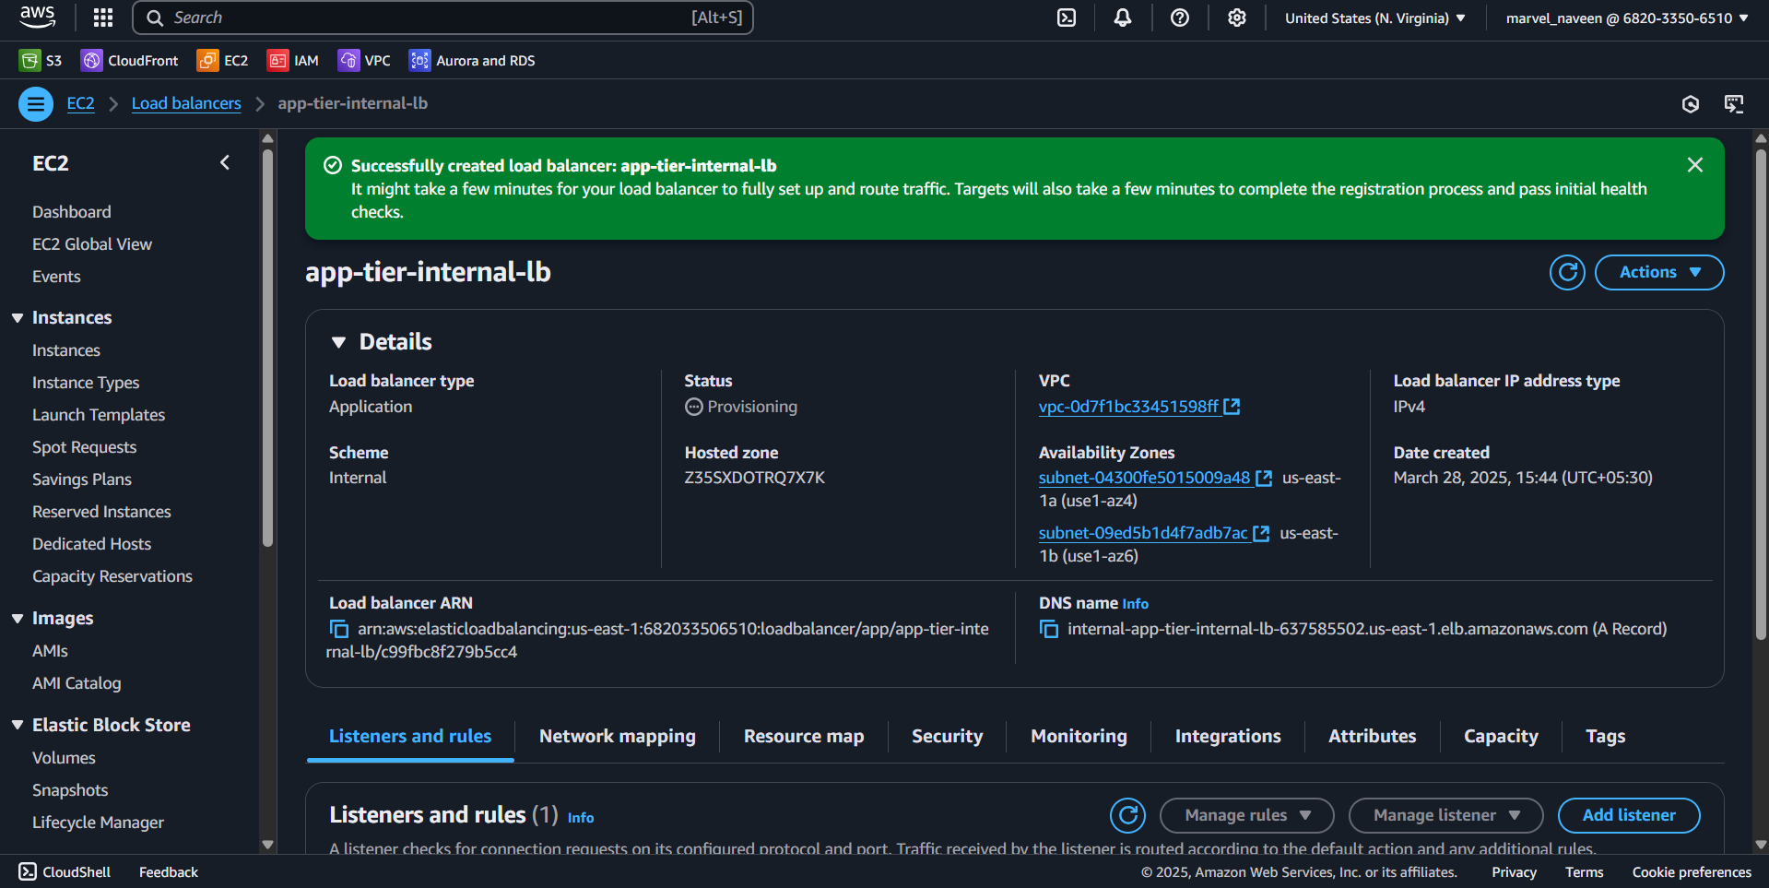Open the VPC shortcut

364,61
